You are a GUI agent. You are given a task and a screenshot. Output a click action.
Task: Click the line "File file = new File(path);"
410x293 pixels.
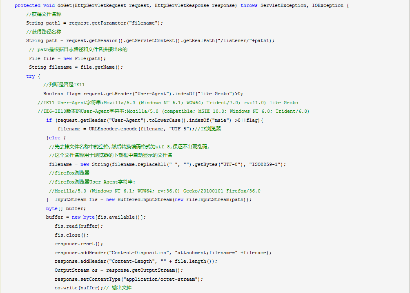67,58
